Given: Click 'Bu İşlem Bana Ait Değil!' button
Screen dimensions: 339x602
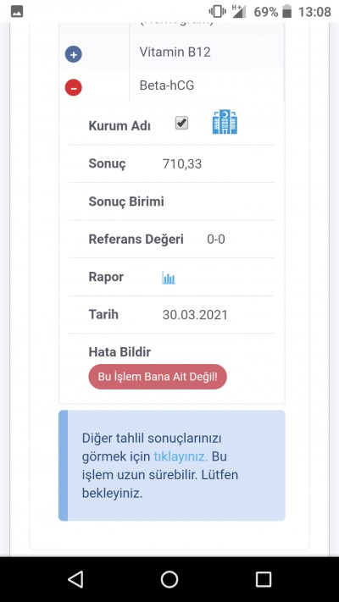Looking at the screenshot, I should click(158, 377).
